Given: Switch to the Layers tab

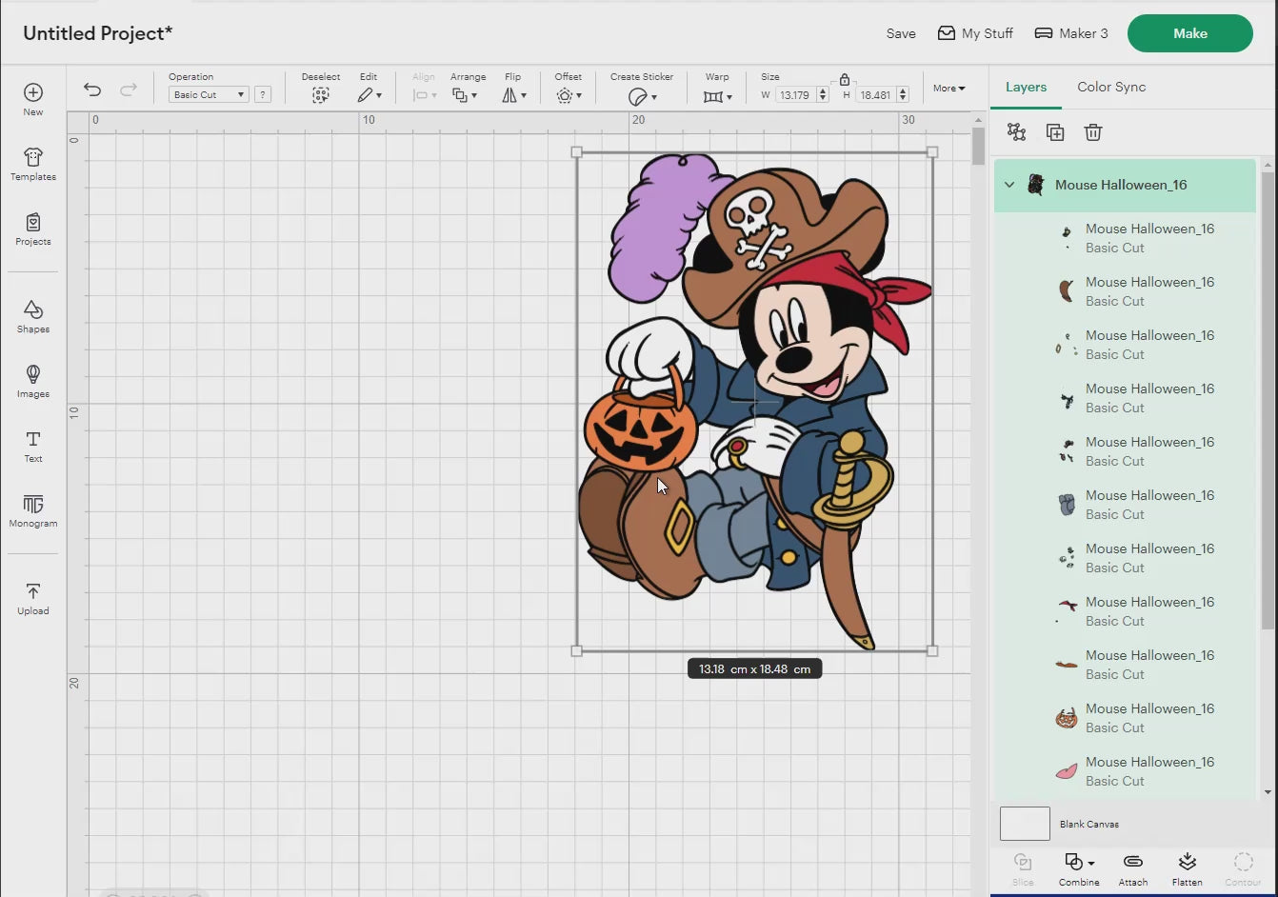Looking at the screenshot, I should click(1026, 87).
